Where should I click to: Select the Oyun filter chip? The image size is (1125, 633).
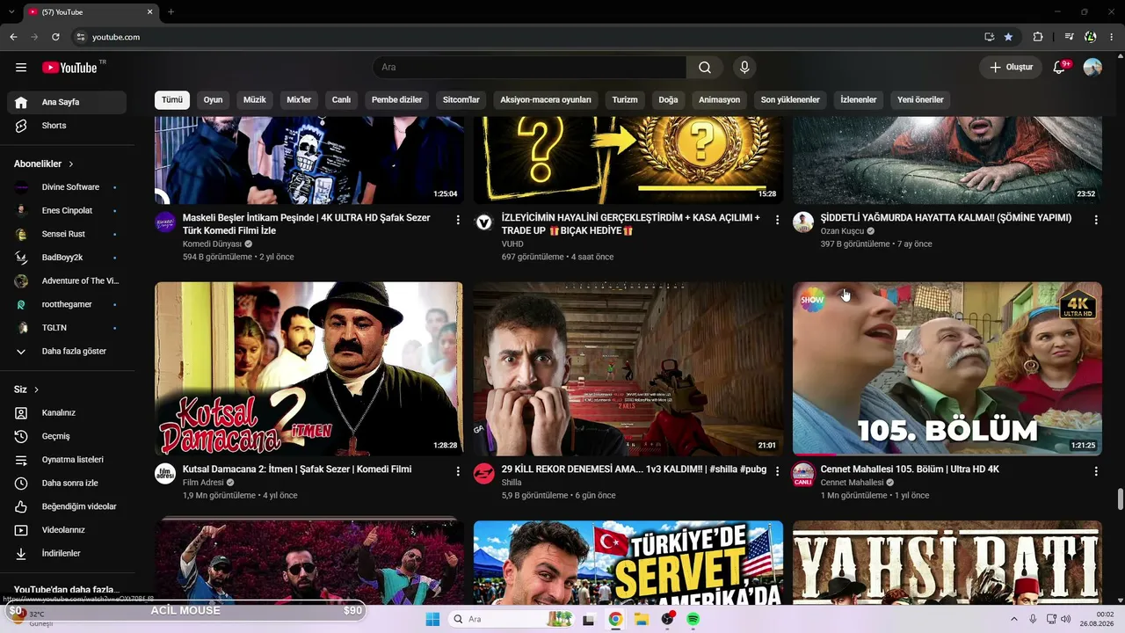click(x=213, y=99)
